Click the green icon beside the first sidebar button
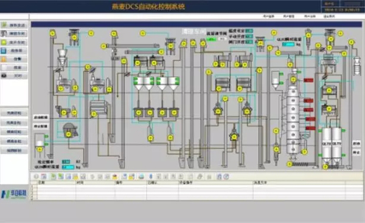Screen dimensions: 365x223 [x=4, y=25]
